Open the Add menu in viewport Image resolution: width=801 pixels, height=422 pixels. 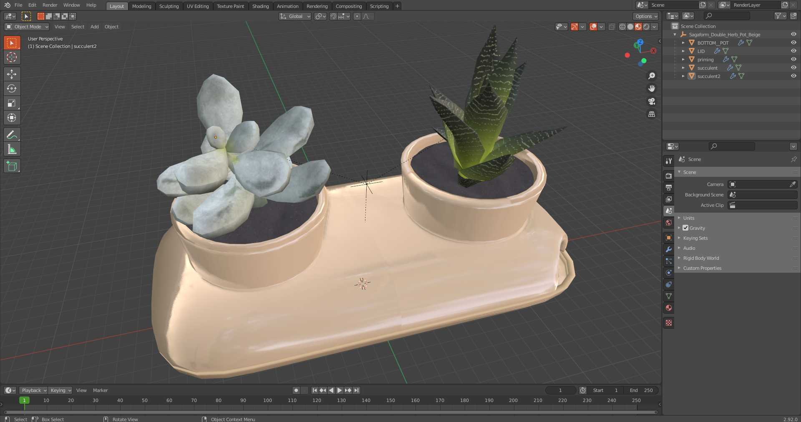[x=95, y=27]
